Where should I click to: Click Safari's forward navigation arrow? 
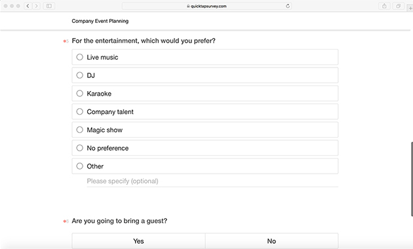pos(36,6)
